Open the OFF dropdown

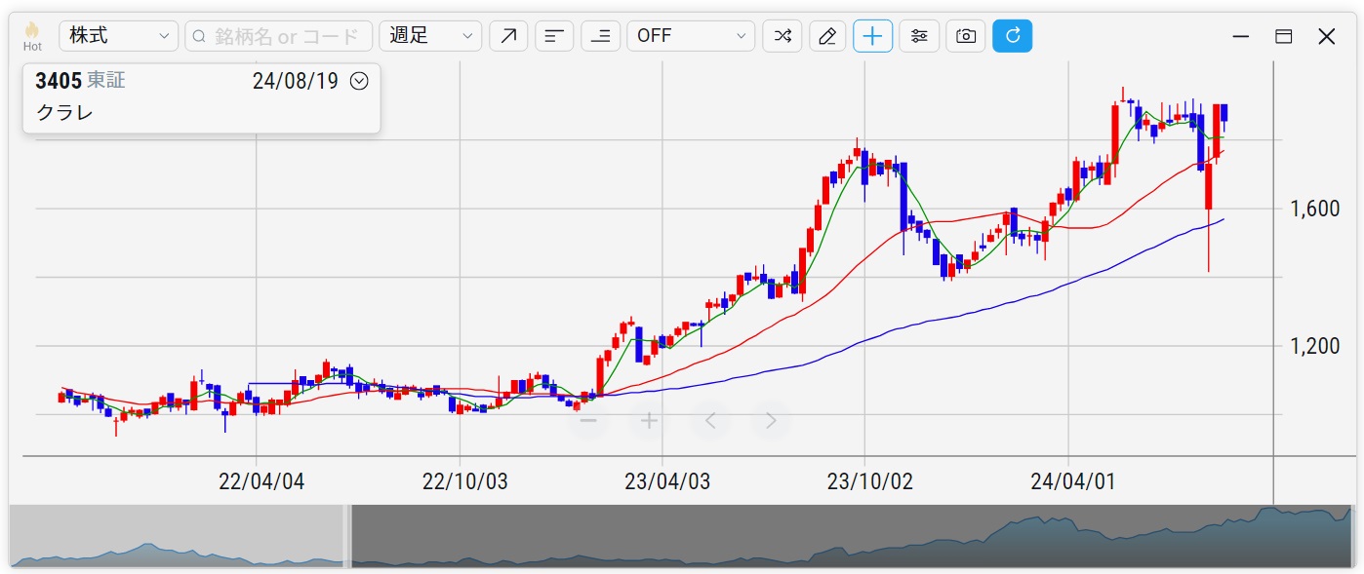[x=691, y=36]
